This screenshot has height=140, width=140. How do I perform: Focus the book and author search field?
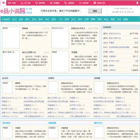pyautogui.click(x=63, y=11)
